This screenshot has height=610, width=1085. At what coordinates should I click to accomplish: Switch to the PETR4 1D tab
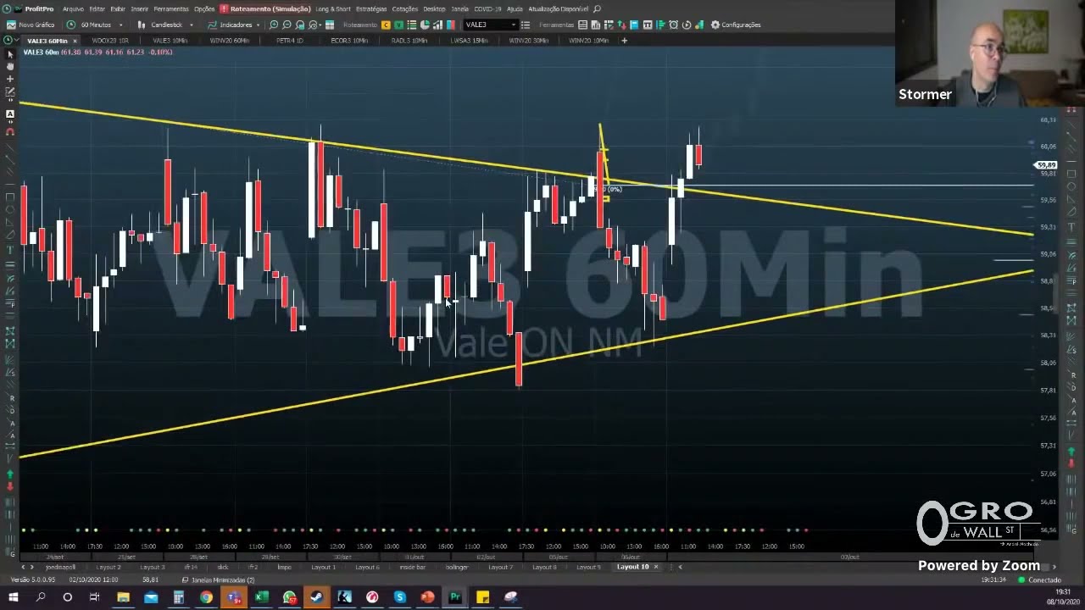289,41
